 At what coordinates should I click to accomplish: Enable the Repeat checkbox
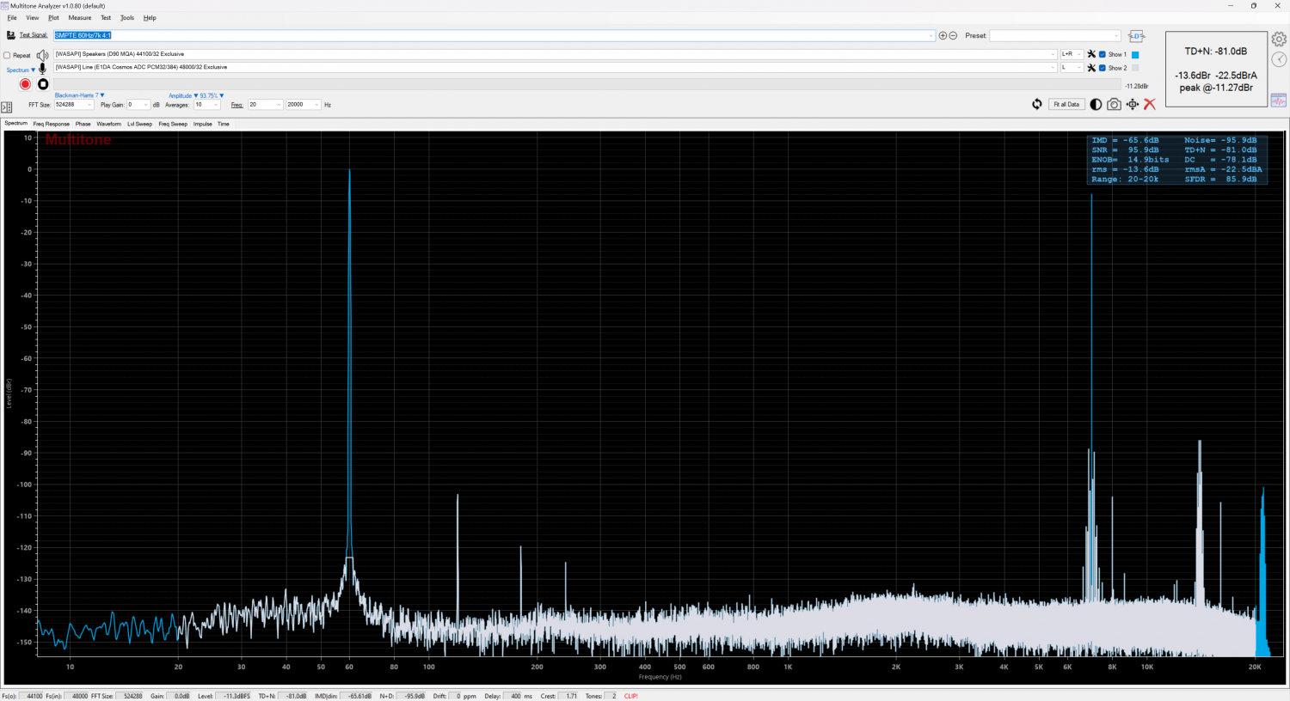(x=7, y=55)
